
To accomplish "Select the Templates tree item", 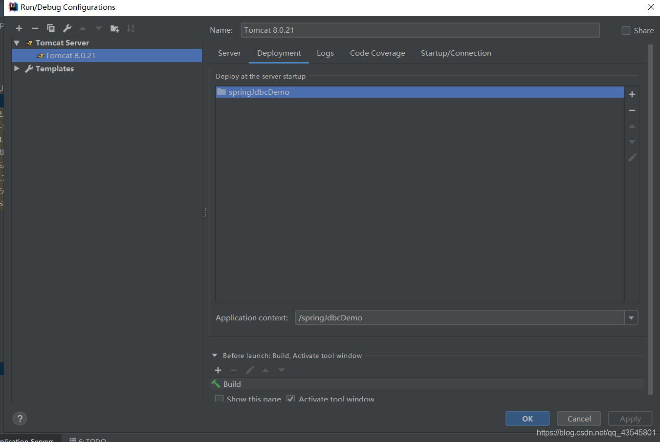I will 55,69.
